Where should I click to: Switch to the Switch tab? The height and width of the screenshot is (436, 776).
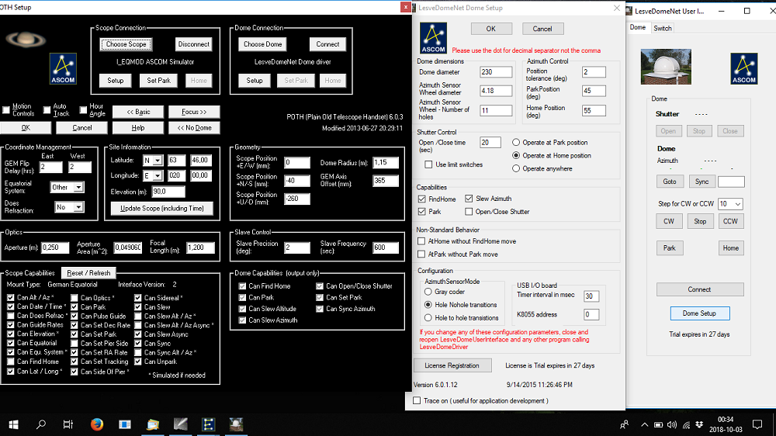click(x=662, y=28)
